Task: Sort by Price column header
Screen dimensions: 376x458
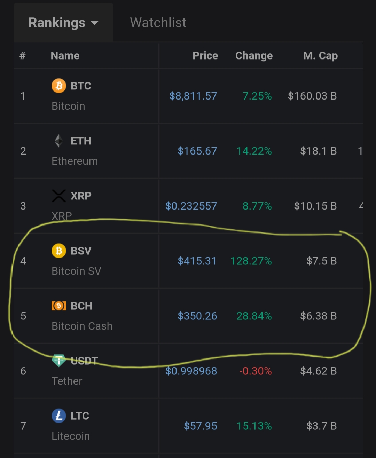Action: 205,56
